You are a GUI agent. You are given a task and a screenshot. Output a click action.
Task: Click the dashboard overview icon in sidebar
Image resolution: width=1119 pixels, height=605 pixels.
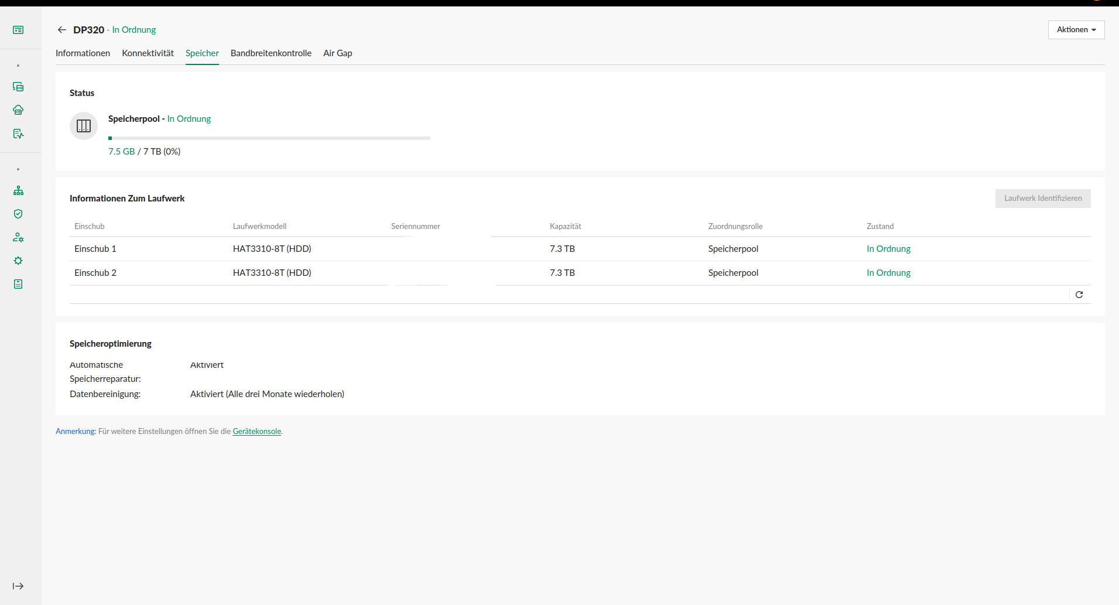click(18, 30)
